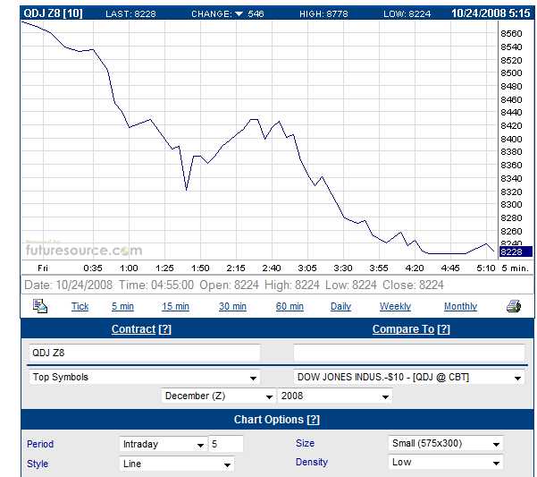Show the Daily chart
The height and width of the screenshot is (477, 537).
[x=340, y=306]
